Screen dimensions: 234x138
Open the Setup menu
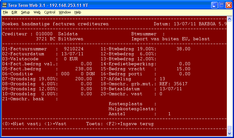(25, 12)
